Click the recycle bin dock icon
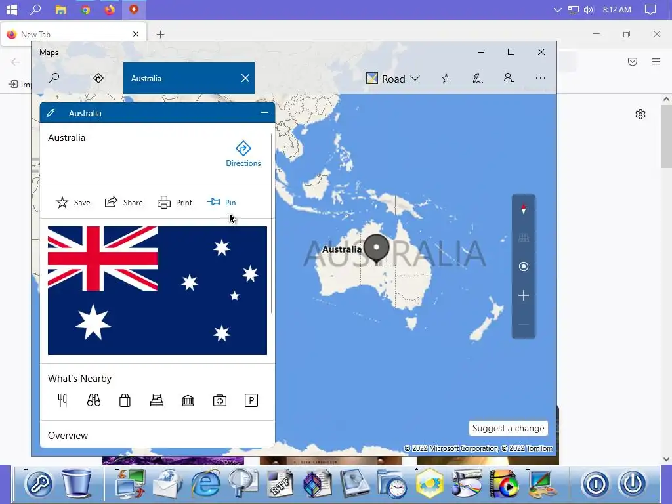 (x=77, y=482)
